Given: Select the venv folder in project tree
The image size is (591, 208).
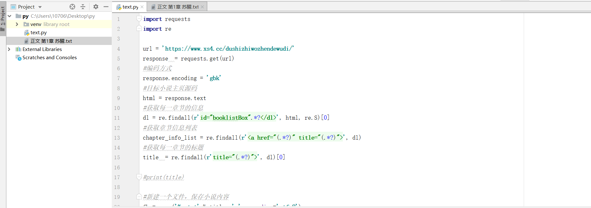Looking at the screenshot, I should coord(36,24).
